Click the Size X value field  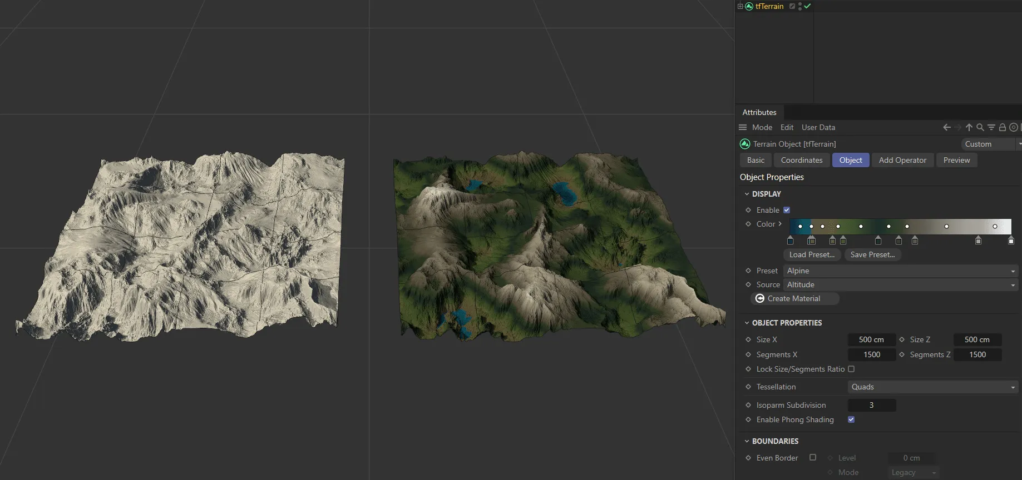click(x=871, y=339)
